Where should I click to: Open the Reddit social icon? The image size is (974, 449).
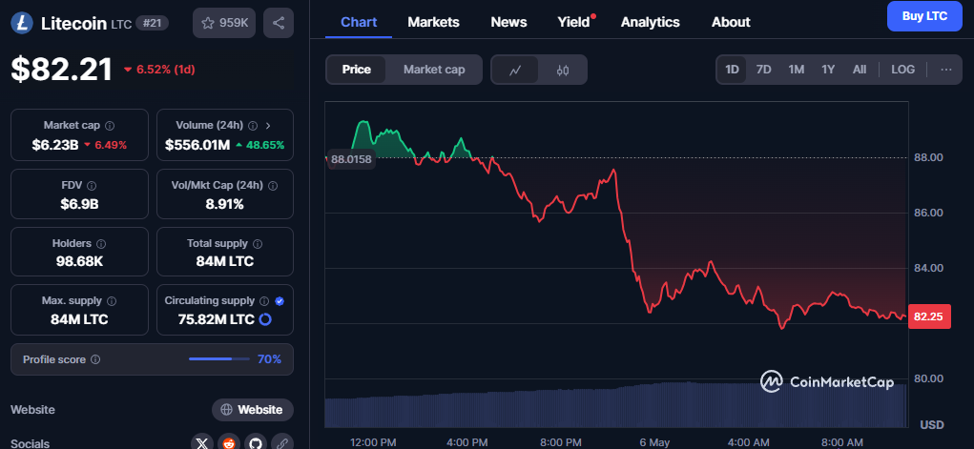point(229,442)
